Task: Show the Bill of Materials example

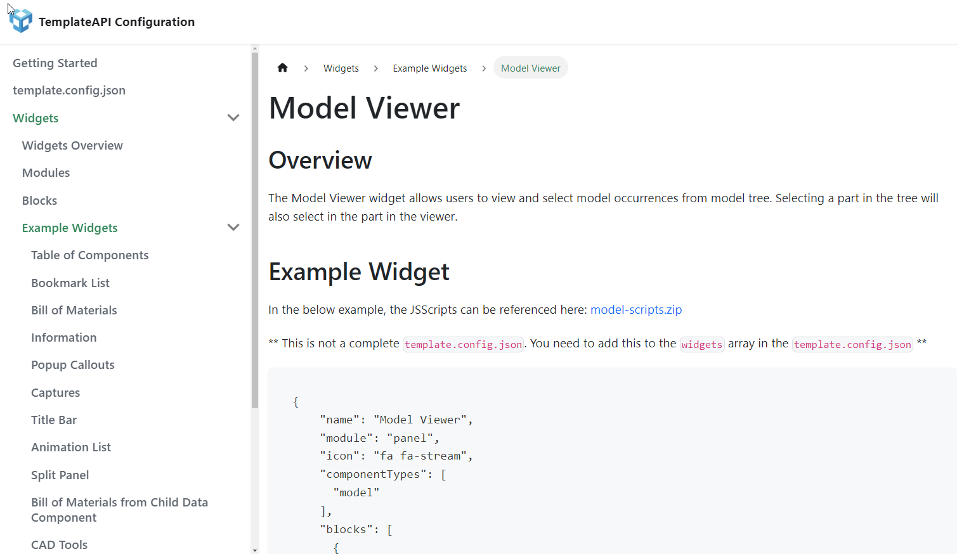Action: (74, 311)
